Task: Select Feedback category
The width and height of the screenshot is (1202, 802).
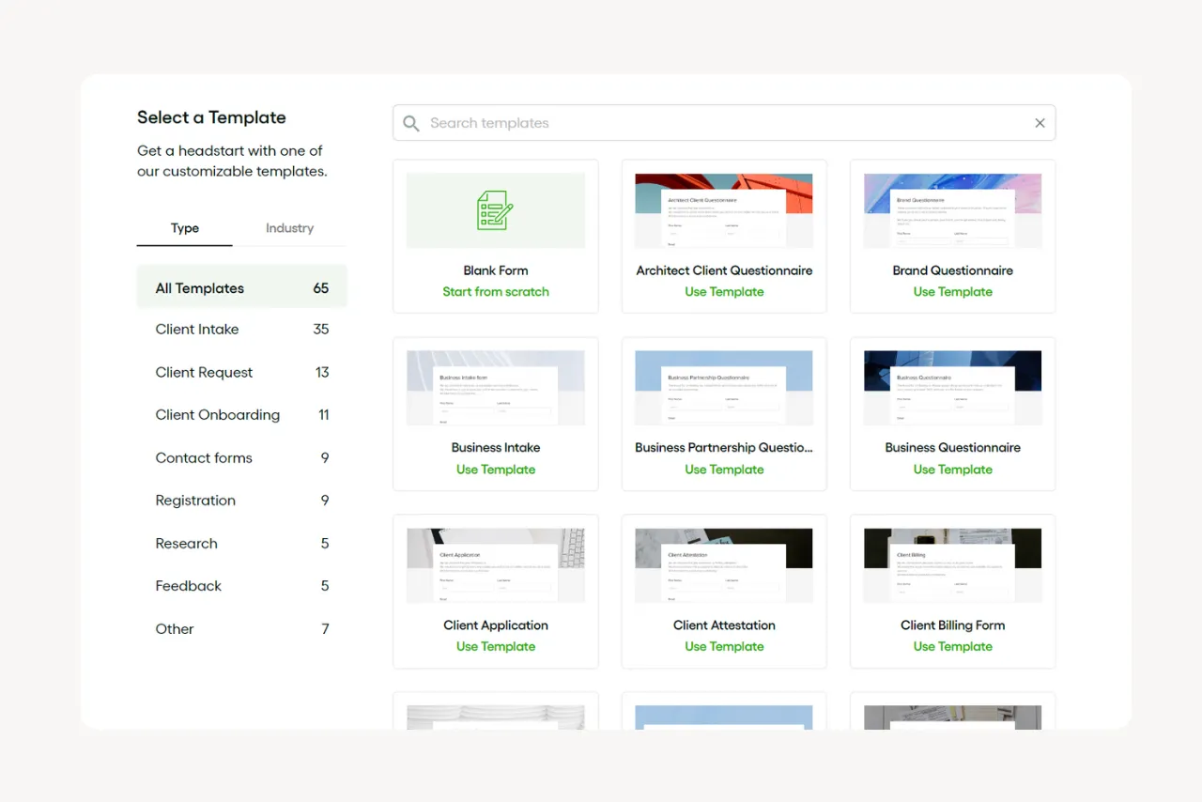Action: click(242, 586)
